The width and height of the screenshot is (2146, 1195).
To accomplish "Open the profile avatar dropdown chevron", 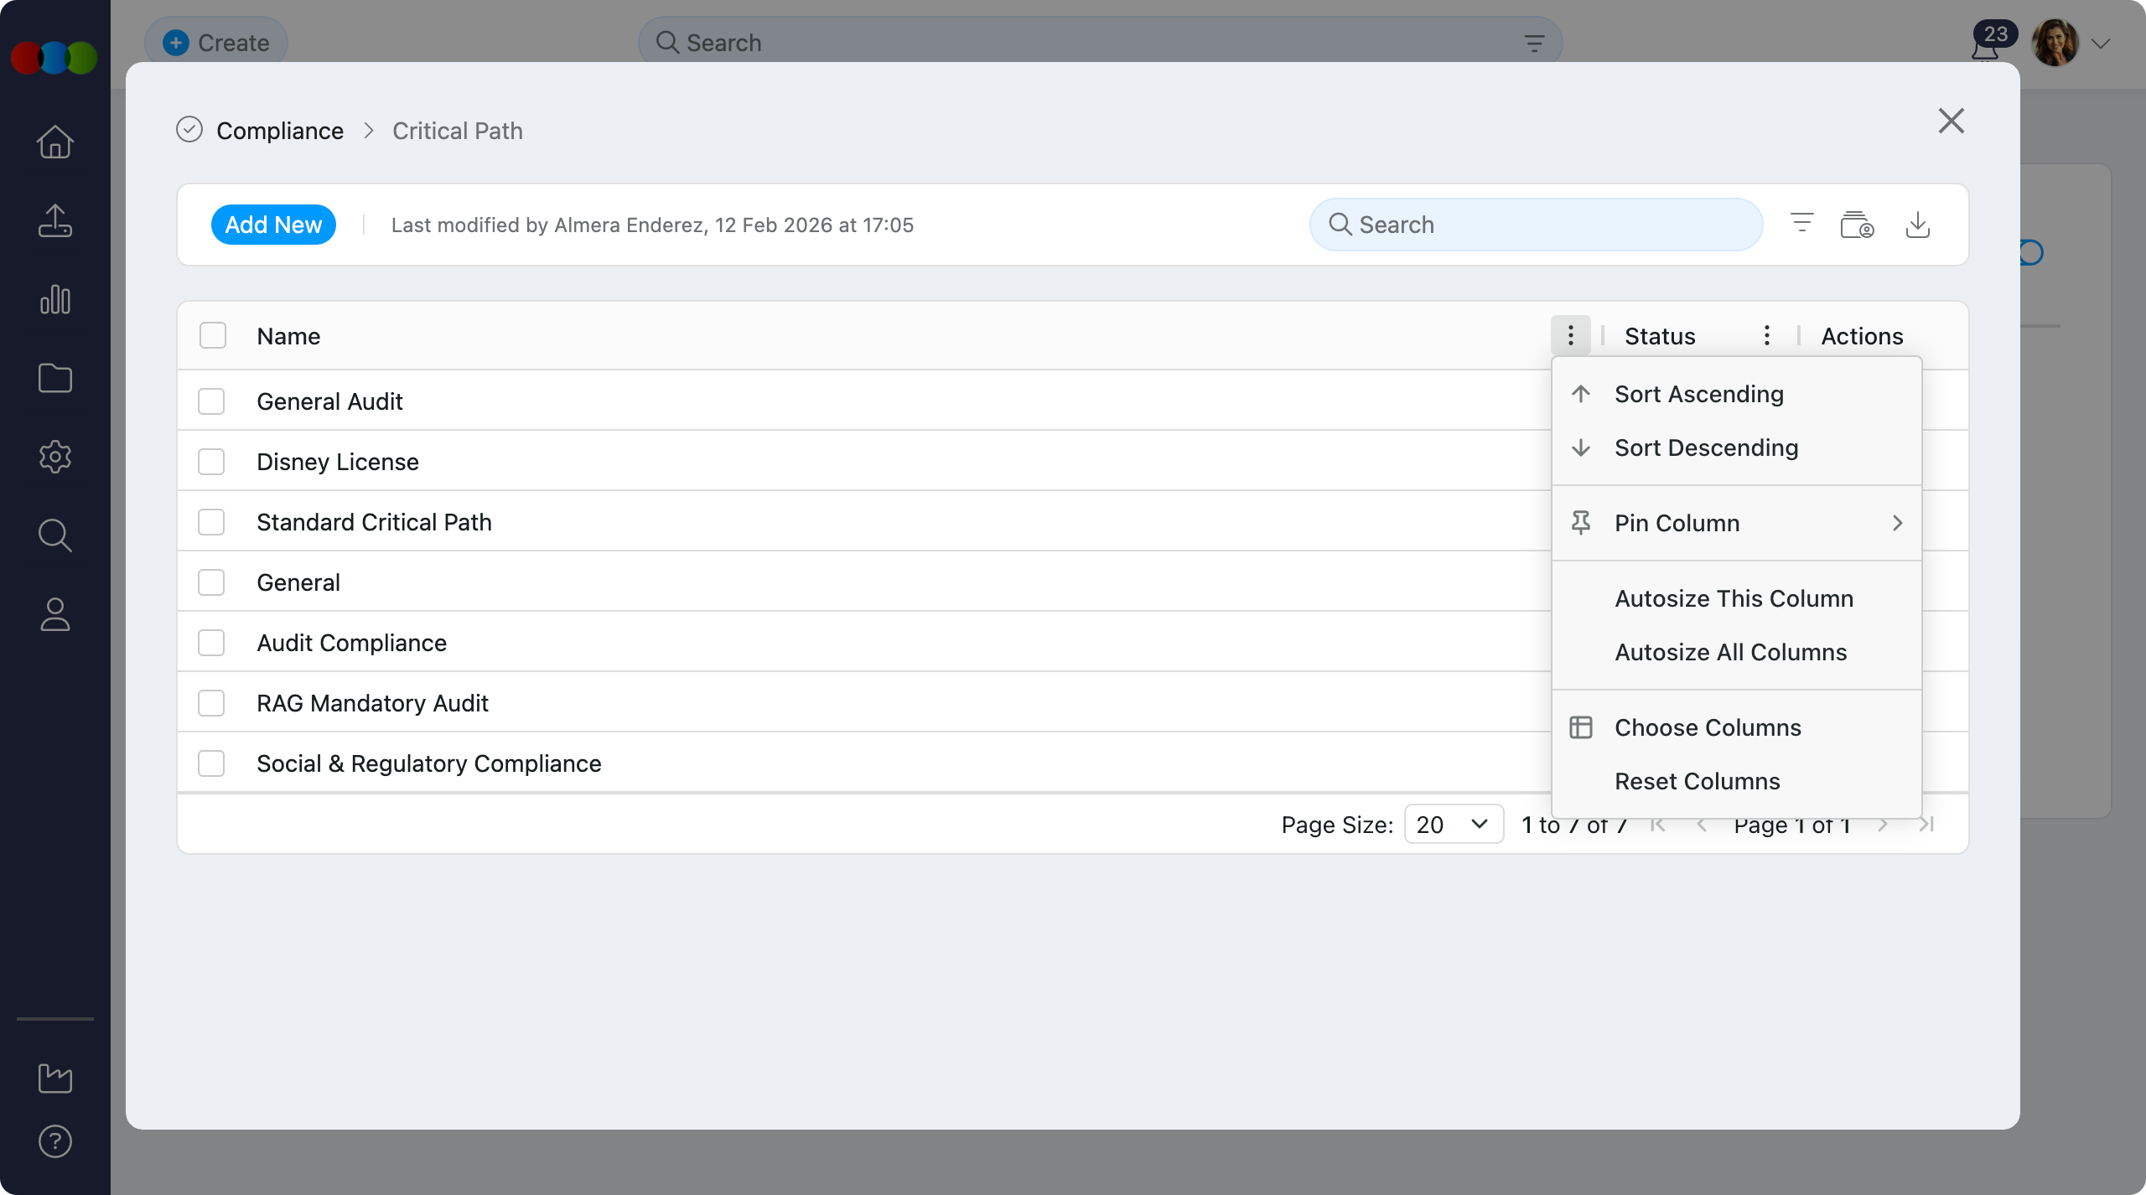I will tap(2102, 44).
